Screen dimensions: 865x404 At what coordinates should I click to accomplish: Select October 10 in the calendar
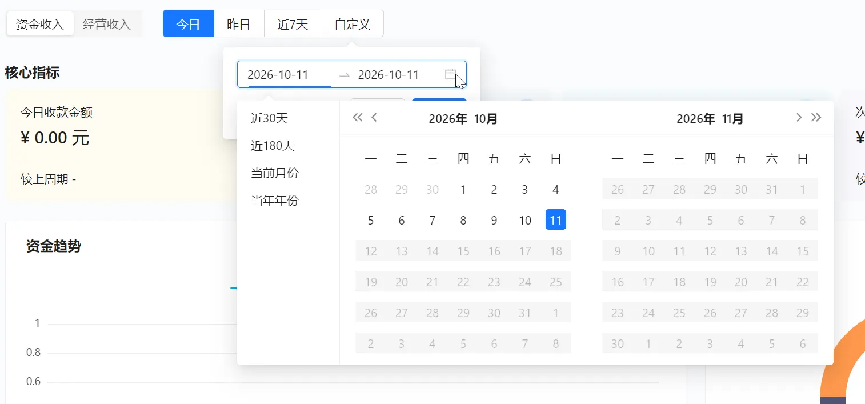click(525, 221)
